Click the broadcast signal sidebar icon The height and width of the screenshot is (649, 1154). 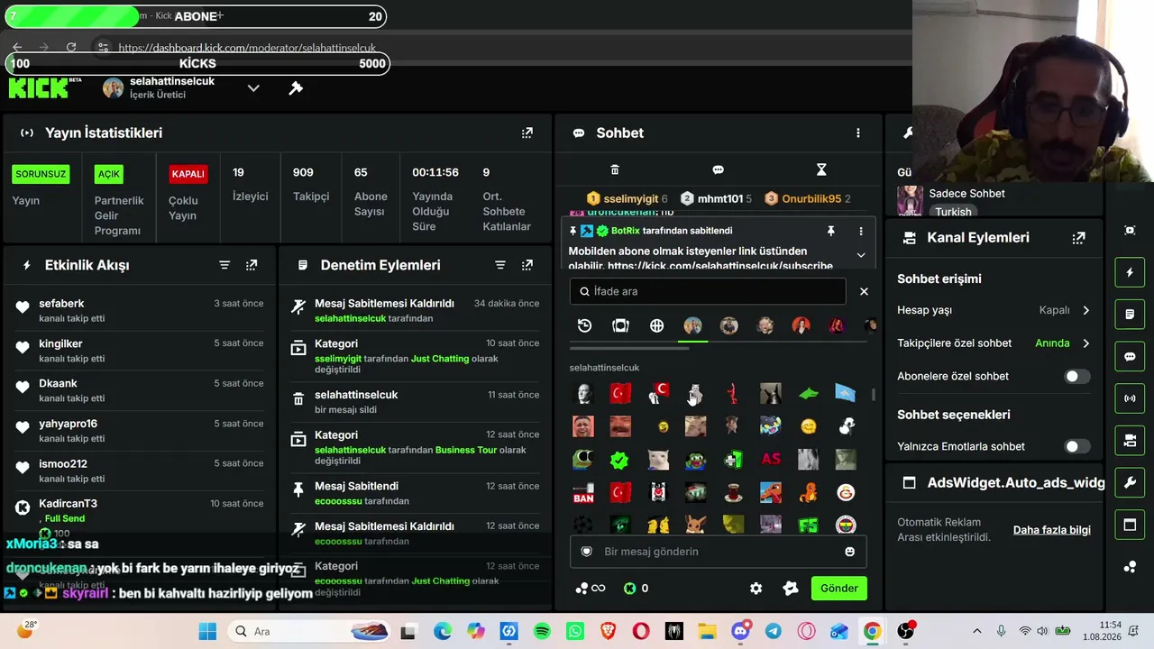pos(1130,398)
